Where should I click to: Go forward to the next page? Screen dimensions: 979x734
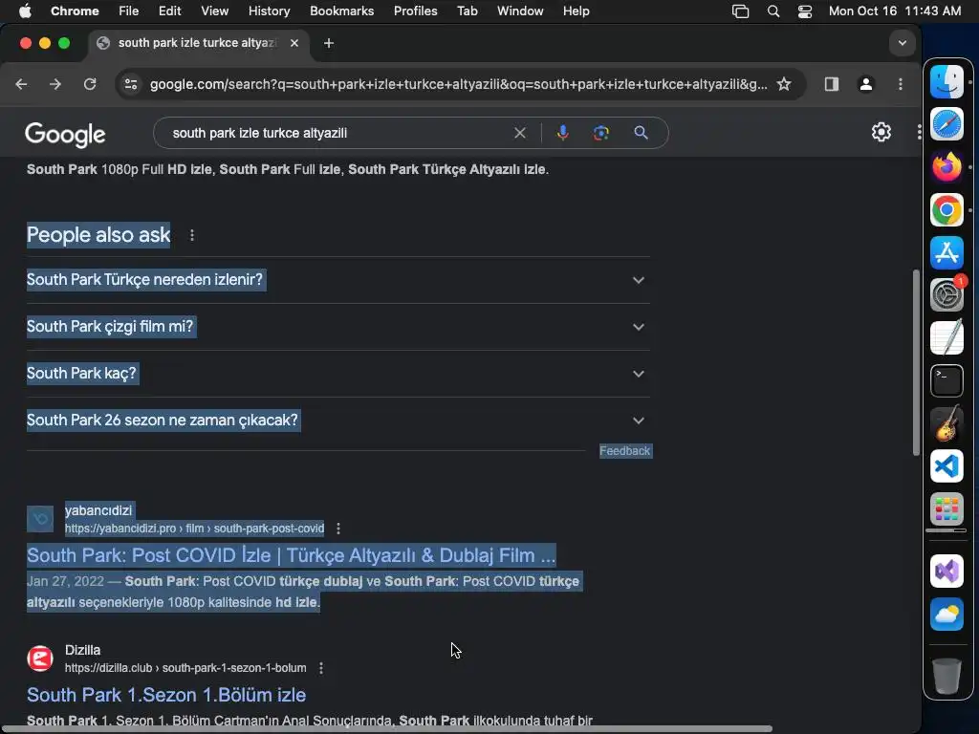point(55,84)
